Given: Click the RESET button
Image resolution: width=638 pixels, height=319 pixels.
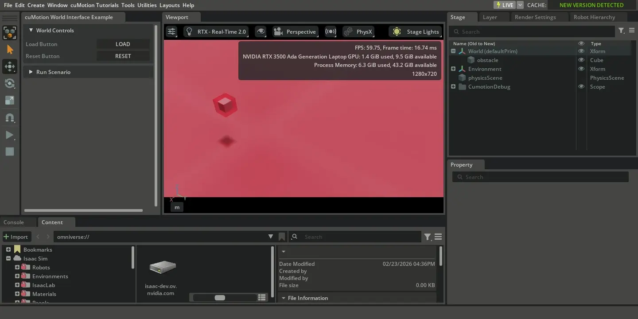Looking at the screenshot, I should point(123,56).
